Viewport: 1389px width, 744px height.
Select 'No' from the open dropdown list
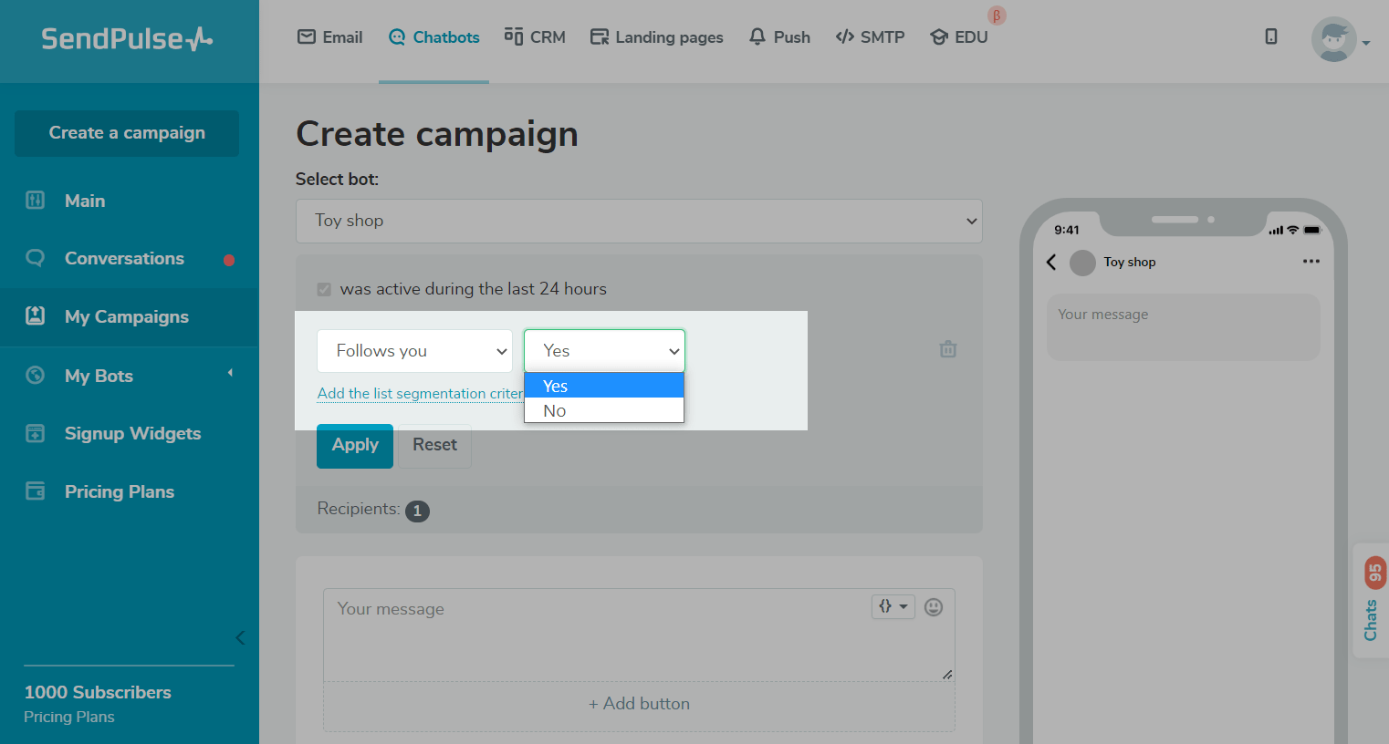pos(555,411)
